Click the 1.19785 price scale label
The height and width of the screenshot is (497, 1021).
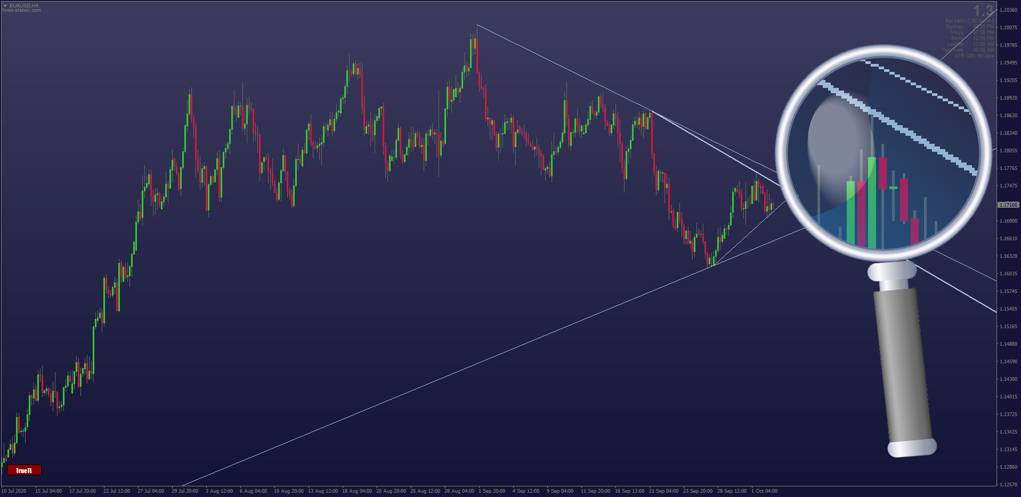pos(1008,45)
